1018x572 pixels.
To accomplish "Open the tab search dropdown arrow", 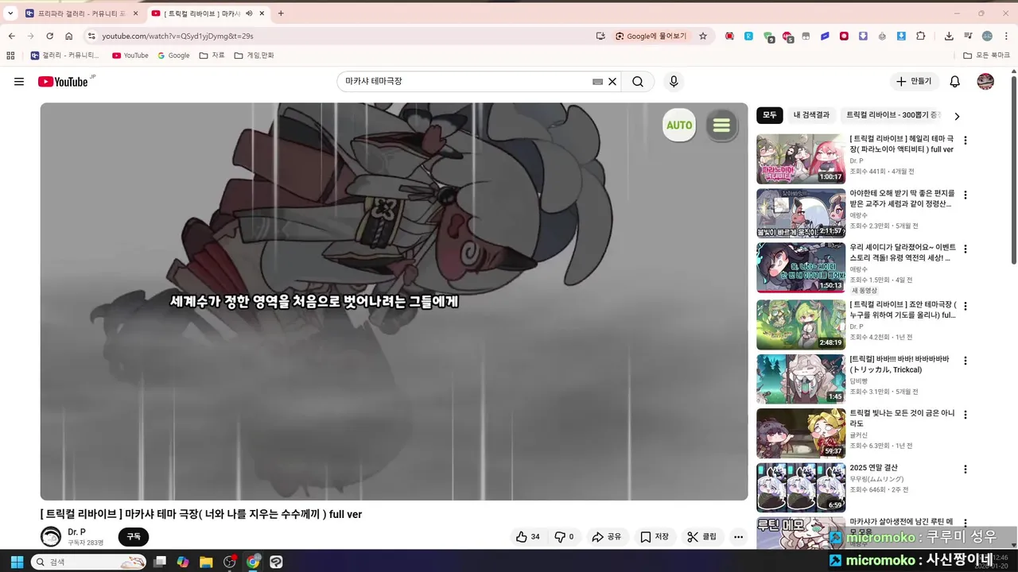I will point(10,14).
